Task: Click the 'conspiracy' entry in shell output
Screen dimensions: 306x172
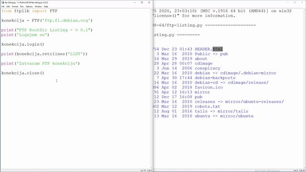Action: [x=207, y=68]
